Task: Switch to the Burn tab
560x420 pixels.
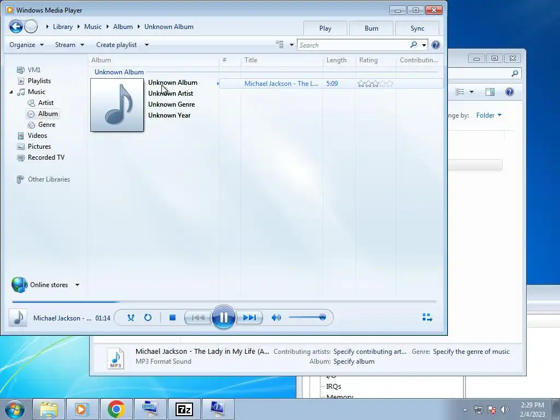Action: coord(371,28)
